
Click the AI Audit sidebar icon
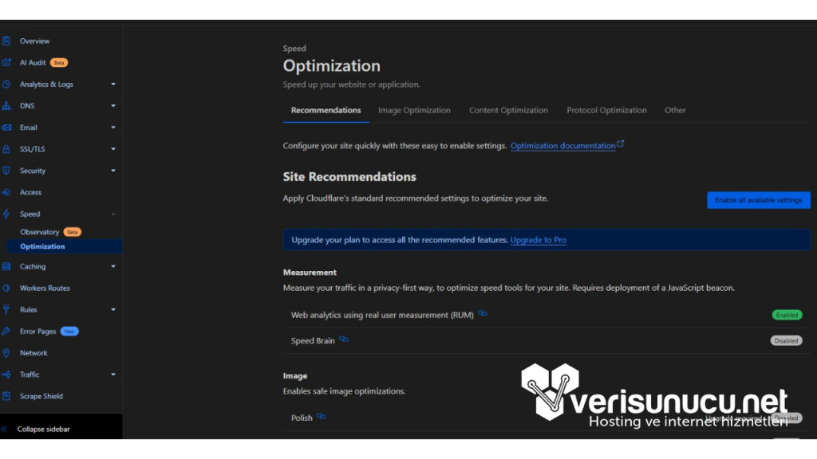(6, 62)
